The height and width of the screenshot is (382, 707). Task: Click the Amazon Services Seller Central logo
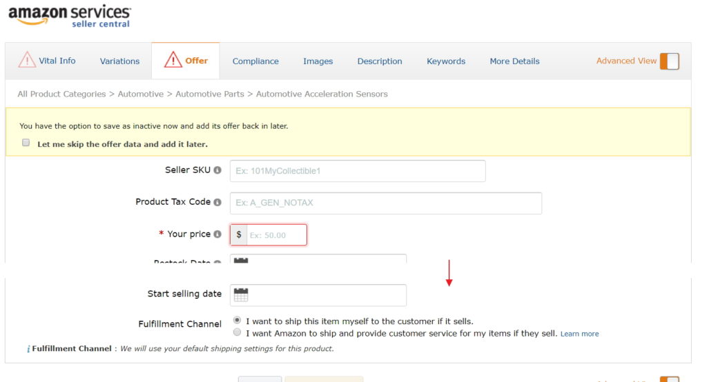coord(69,15)
